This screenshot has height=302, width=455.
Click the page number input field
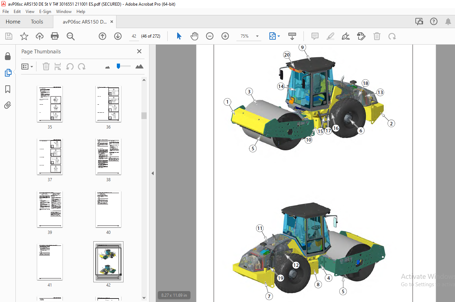click(x=134, y=36)
